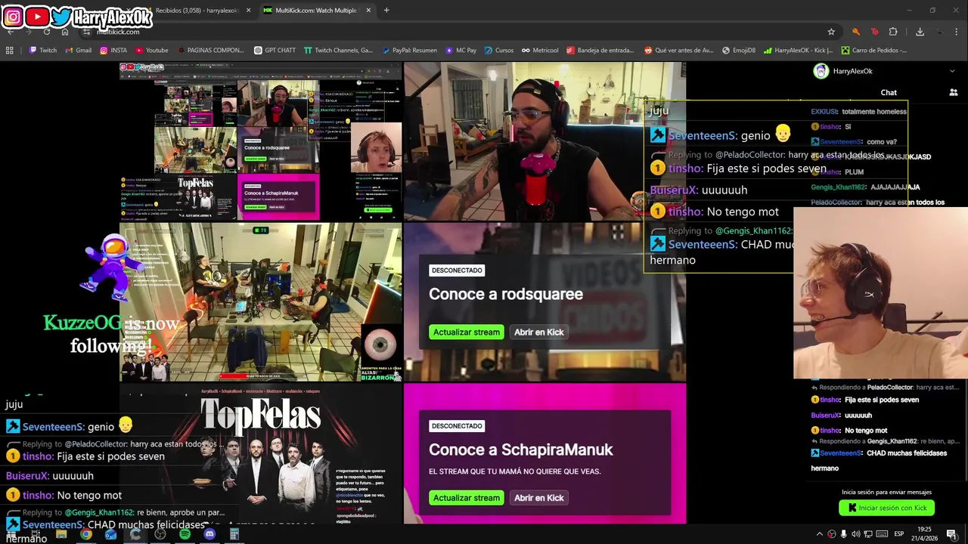Open the Gmail bookmark
Image resolution: width=968 pixels, height=544 pixels.
(78, 51)
